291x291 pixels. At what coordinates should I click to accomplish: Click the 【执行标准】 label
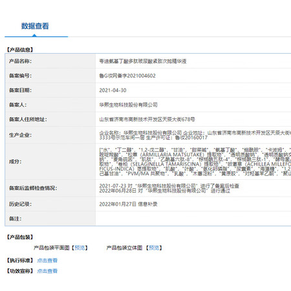coord(20,261)
